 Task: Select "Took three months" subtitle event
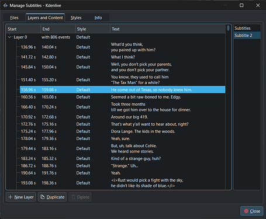tap(123, 107)
